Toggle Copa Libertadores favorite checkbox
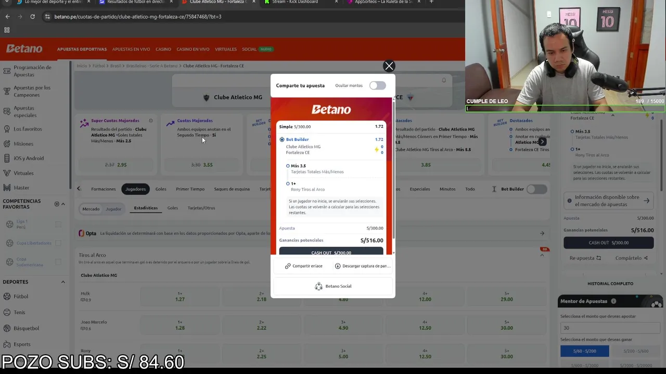This screenshot has width=666, height=374. coord(58,243)
